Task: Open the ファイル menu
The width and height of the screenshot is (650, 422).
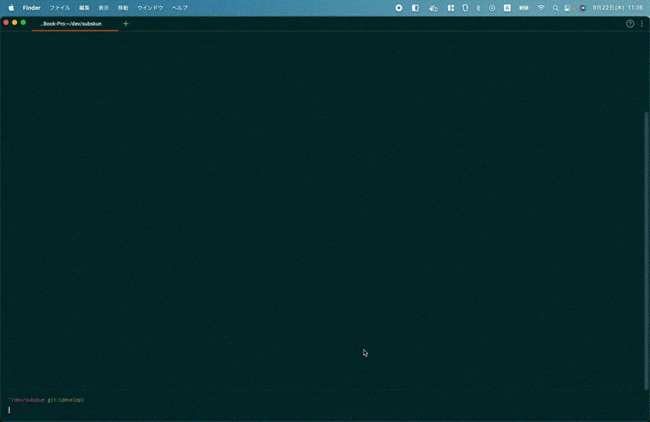Action: coord(60,7)
